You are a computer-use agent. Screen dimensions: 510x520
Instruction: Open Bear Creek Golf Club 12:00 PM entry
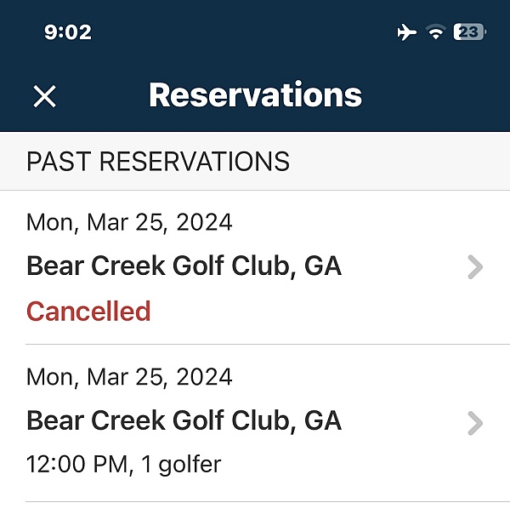(184, 420)
